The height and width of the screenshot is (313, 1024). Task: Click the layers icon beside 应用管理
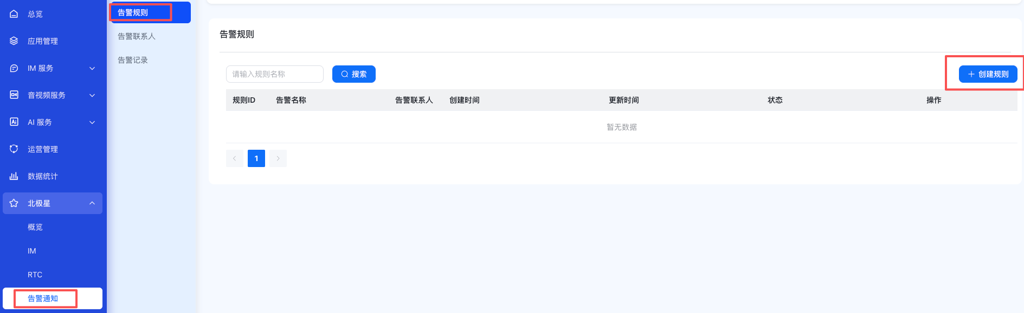(x=14, y=41)
